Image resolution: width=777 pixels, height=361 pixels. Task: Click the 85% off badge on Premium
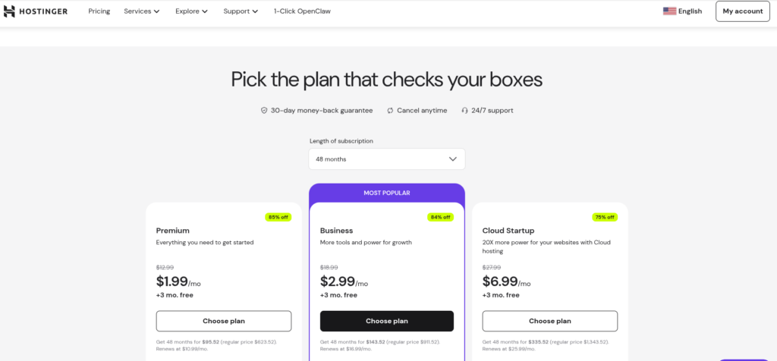click(276, 217)
